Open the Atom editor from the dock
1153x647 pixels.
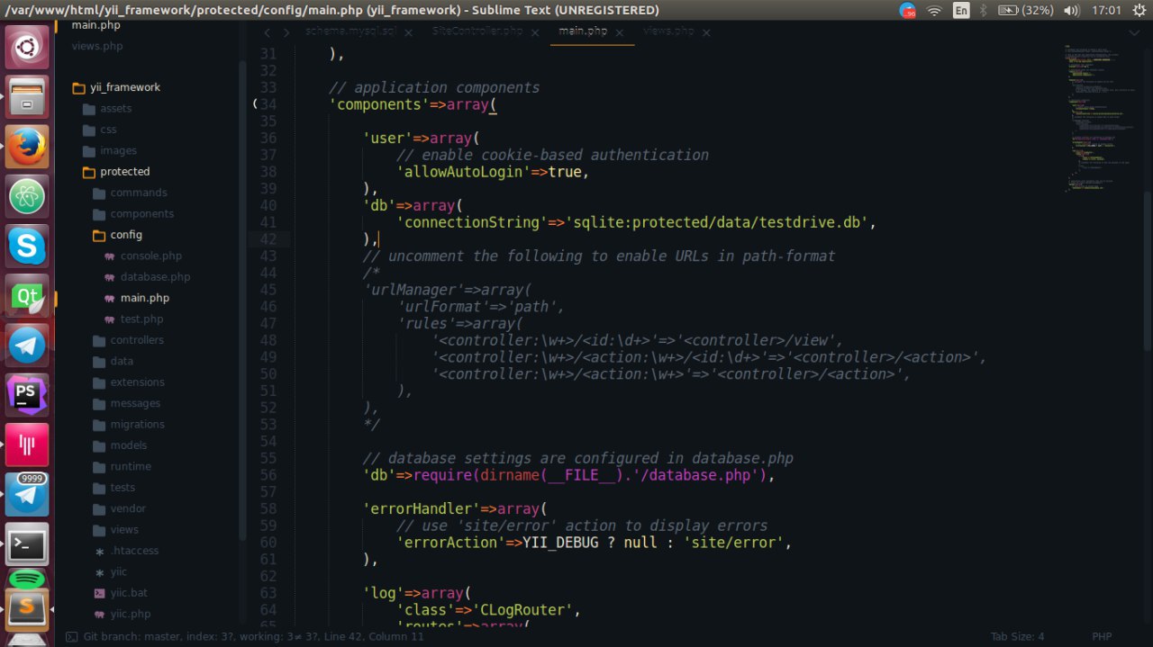pos(27,195)
